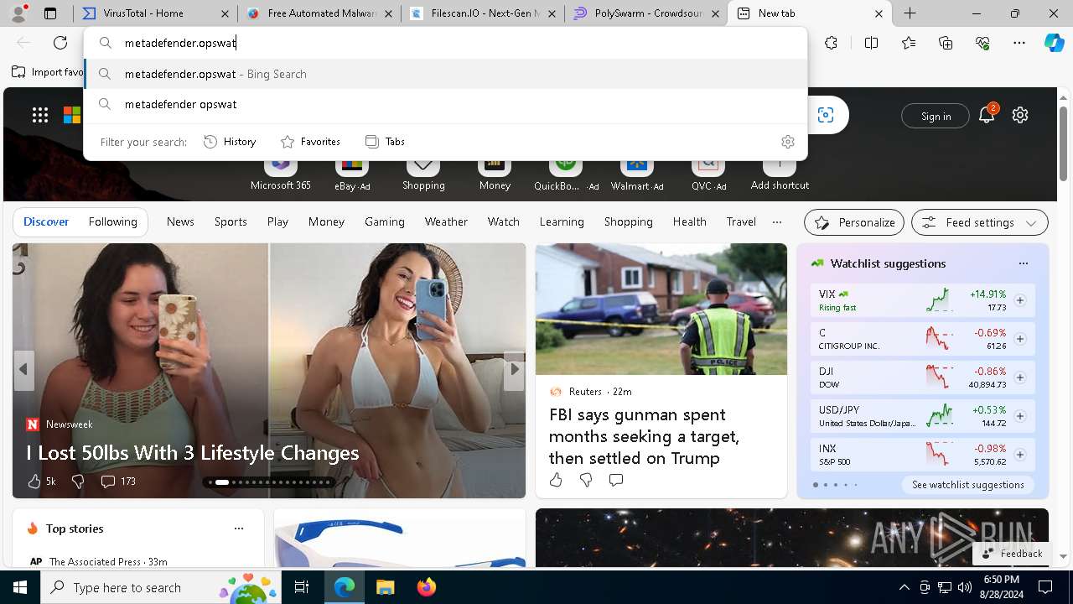This screenshot has width=1073, height=604.
Task: Add DJI to watchlist
Action: pos(1020,377)
